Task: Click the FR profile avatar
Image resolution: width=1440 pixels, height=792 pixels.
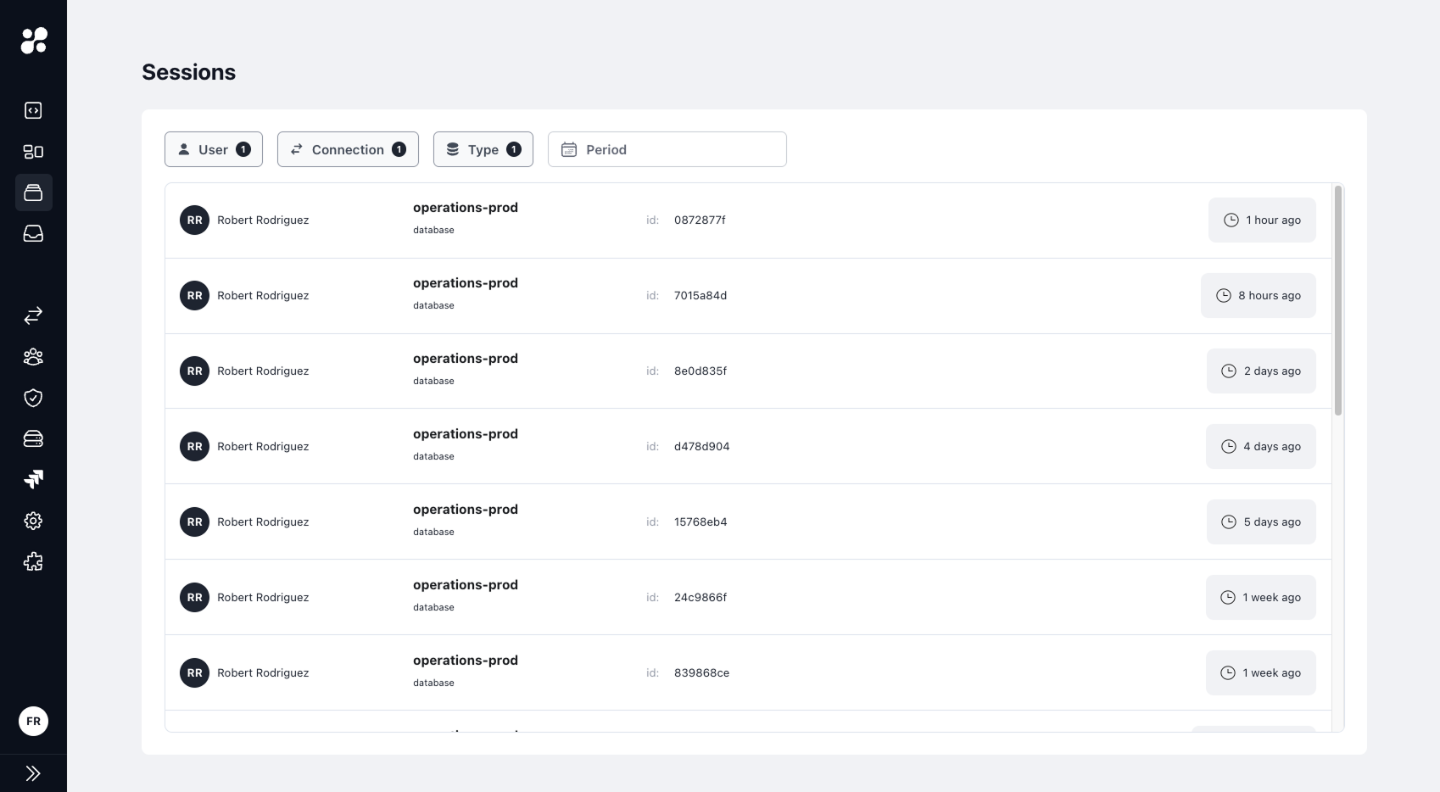Action: (33, 722)
